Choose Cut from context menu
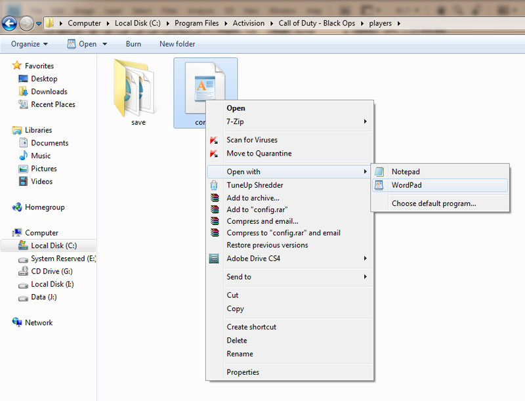 point(290,295)
